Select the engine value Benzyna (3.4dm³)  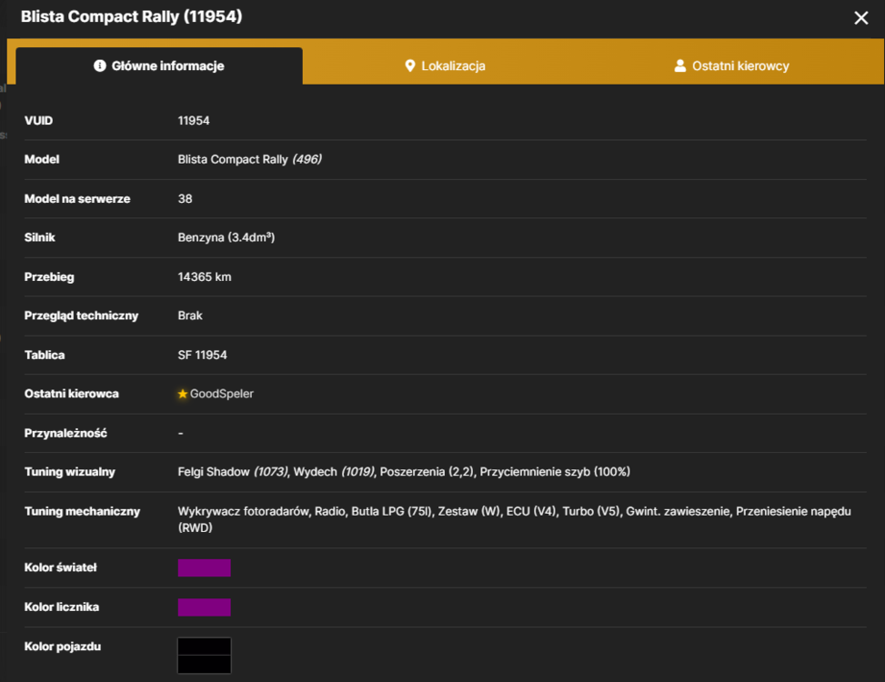click(x=226, y=237)
